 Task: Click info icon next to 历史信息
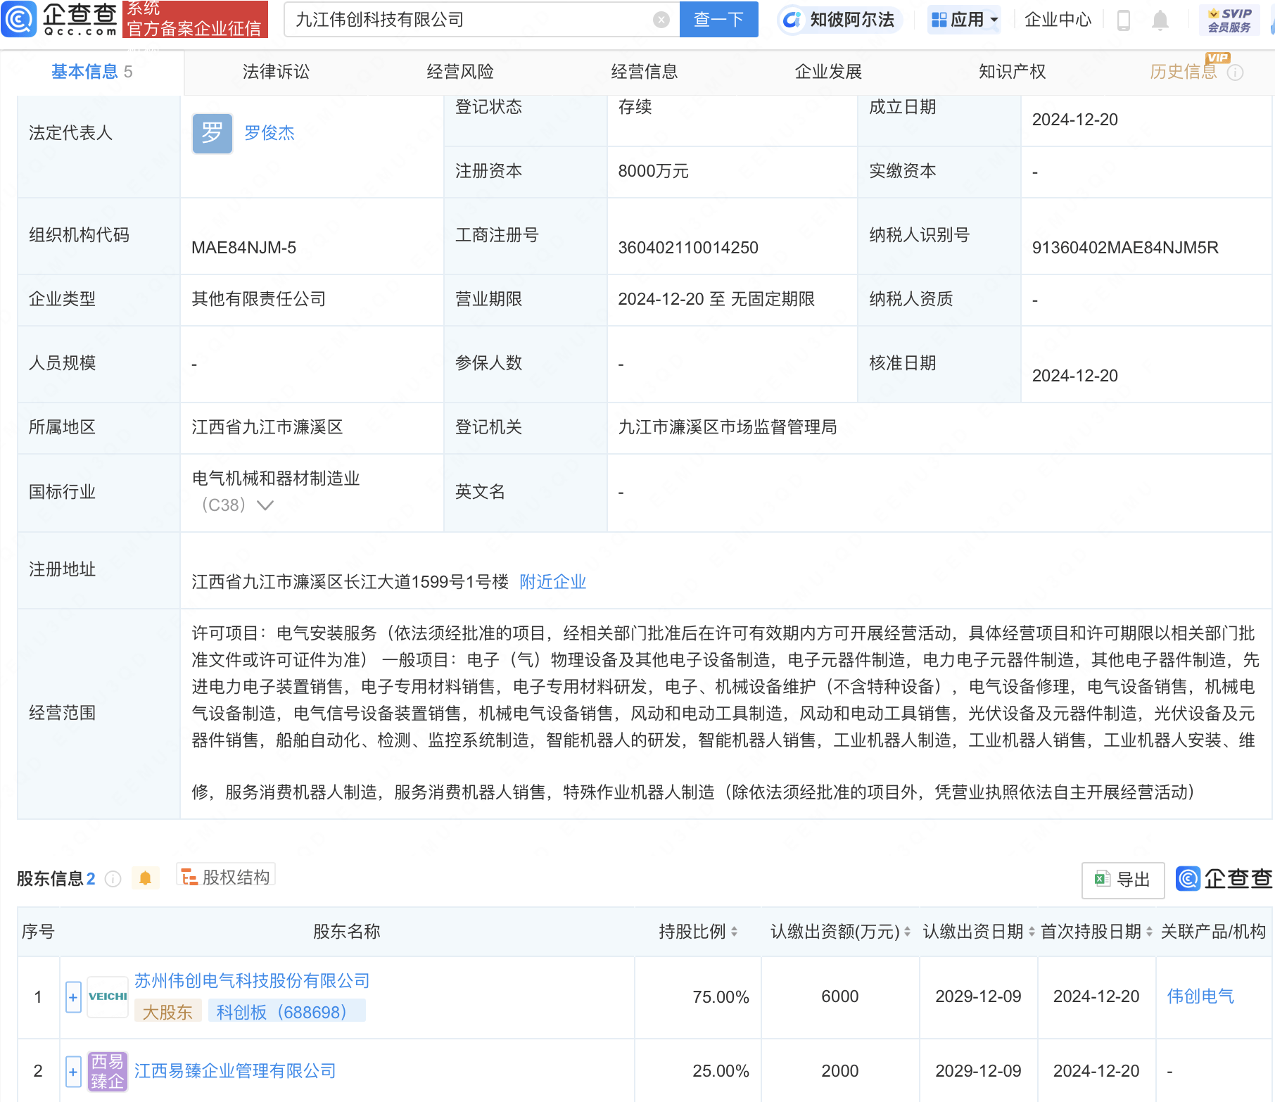click(x=1236, y=72)
